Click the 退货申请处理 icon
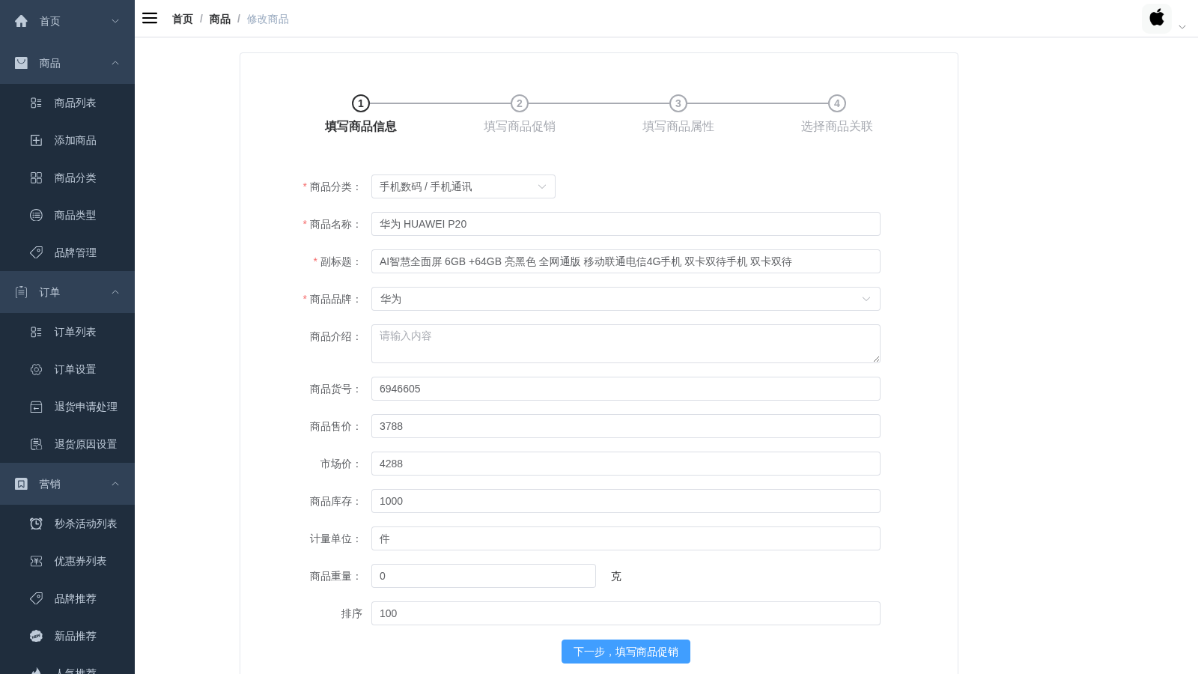 (x=36, y=407)
